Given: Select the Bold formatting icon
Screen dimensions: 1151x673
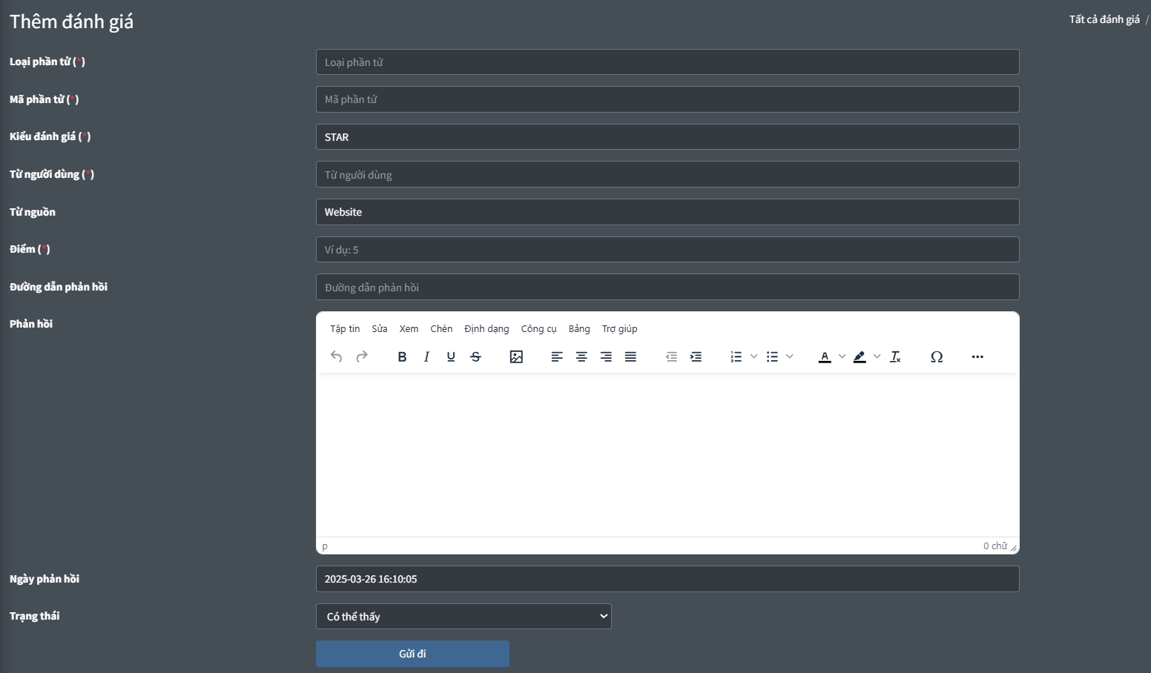Looking at the screenshot, I should coord(402,357).
